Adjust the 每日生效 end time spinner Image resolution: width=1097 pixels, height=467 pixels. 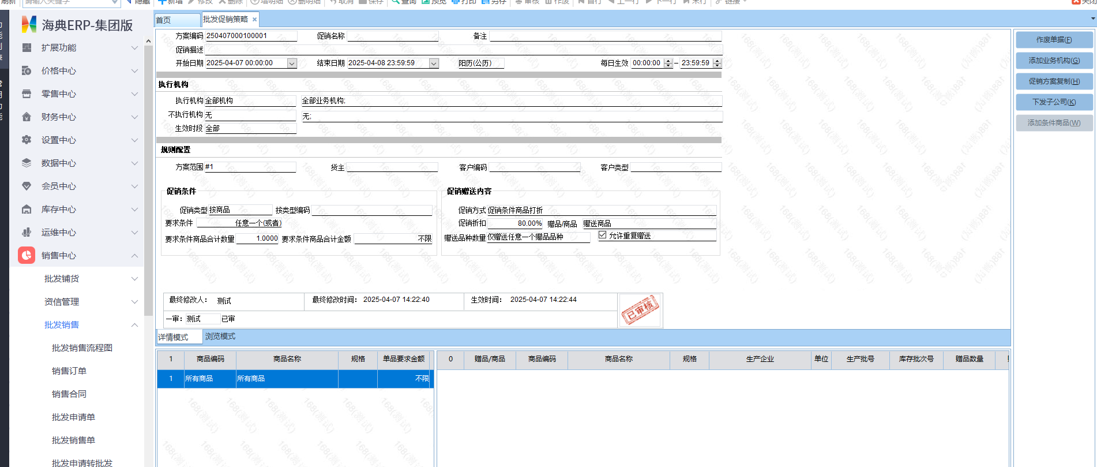point(717,63)
